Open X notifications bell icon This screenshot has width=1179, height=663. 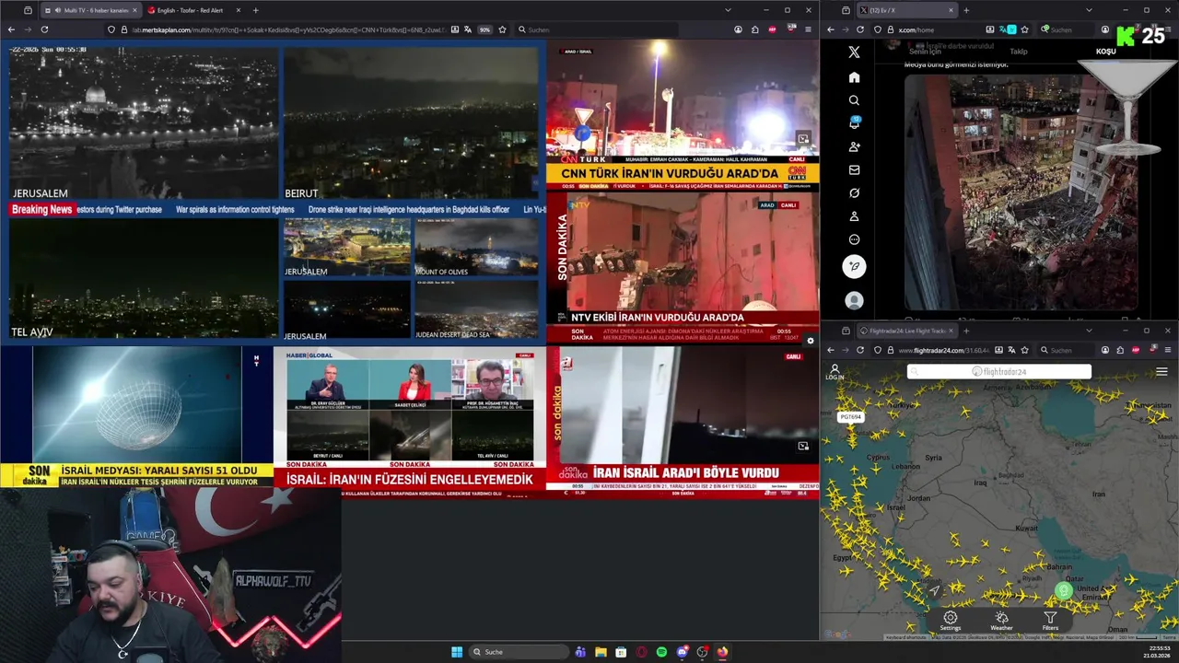[x=854, y=123]
